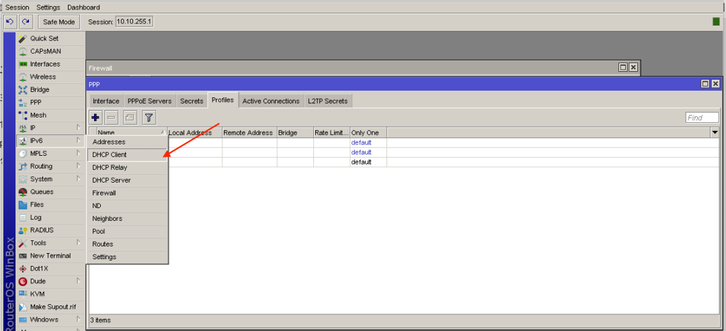Choose Pool from IPv6 submenu

click(127, 231)
